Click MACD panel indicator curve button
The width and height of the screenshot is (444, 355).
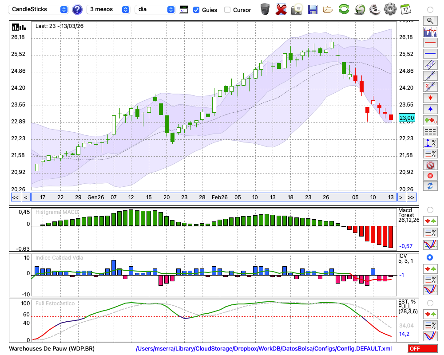[x=430, y=245]
